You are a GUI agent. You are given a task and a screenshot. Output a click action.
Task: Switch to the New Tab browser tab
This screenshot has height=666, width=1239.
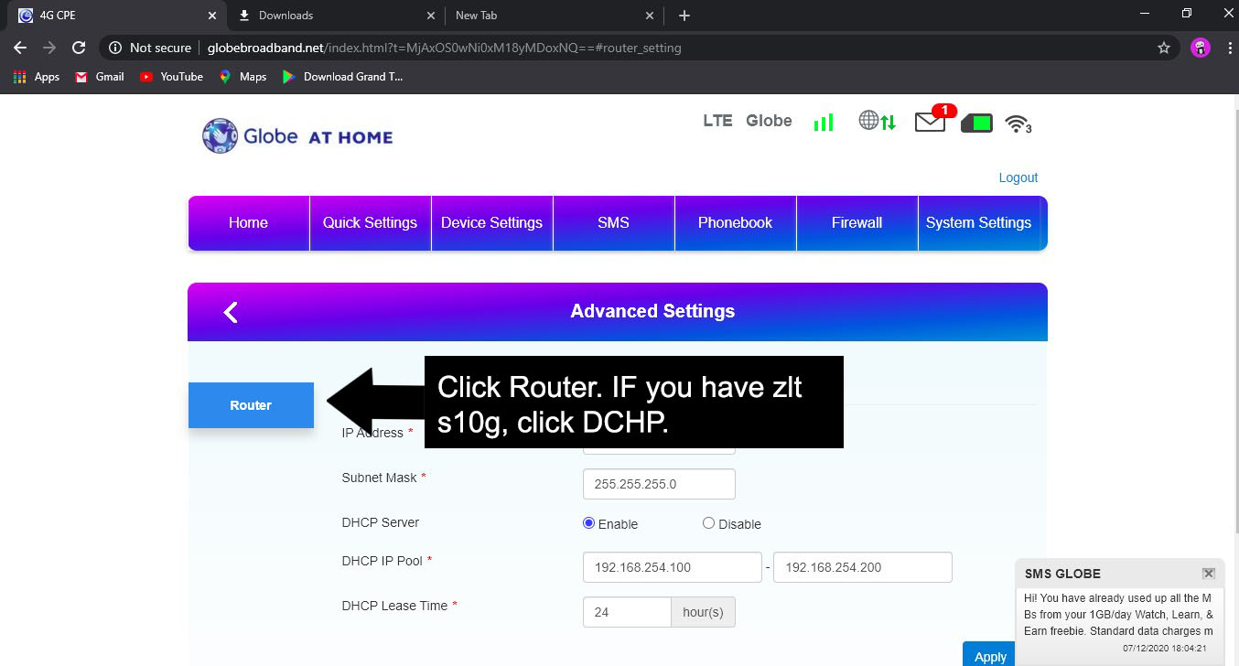tap(554, 16)
